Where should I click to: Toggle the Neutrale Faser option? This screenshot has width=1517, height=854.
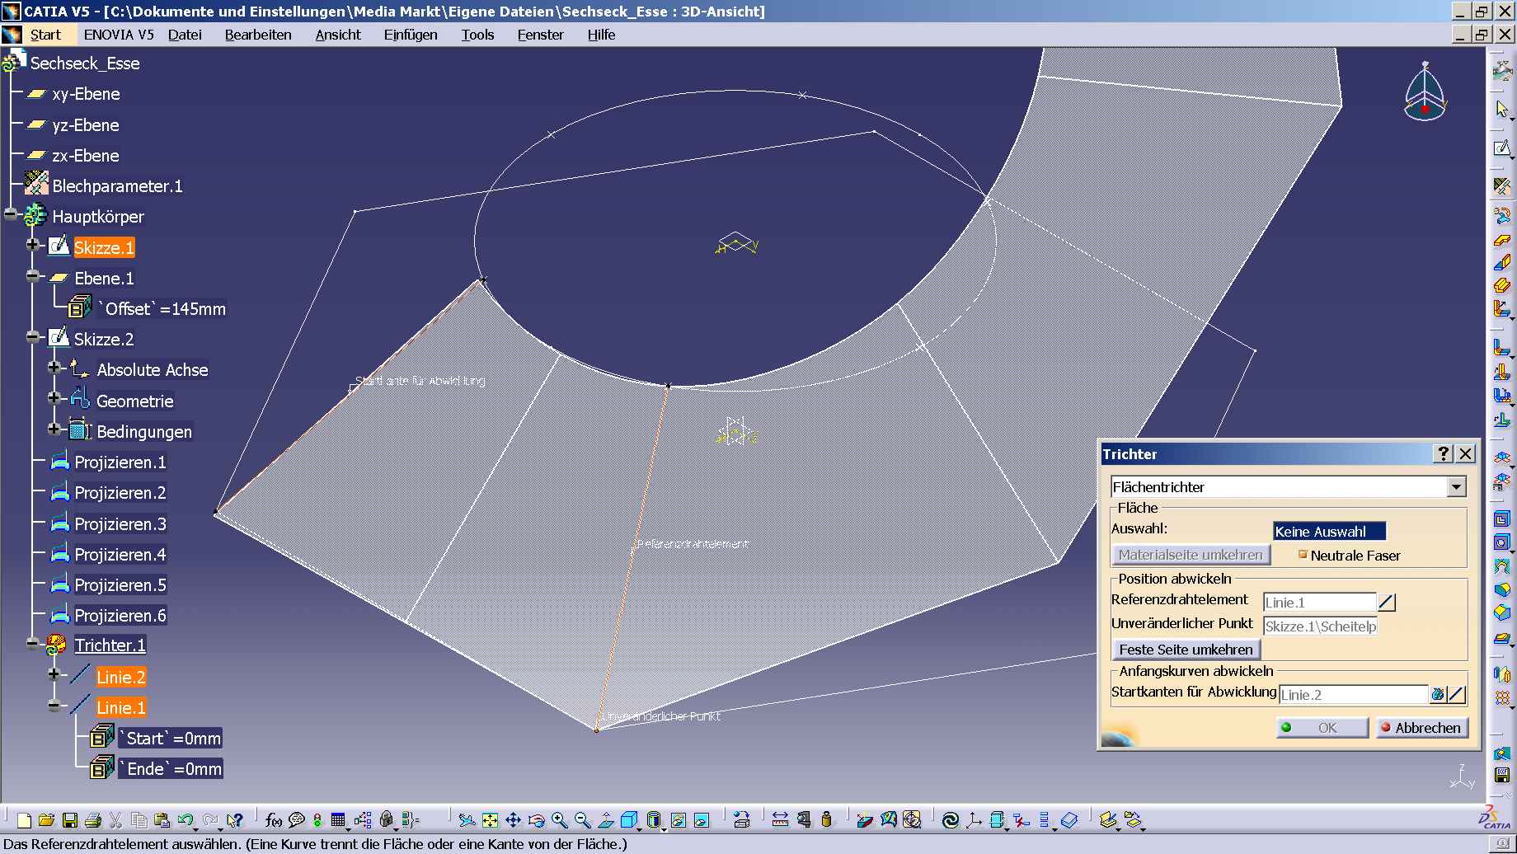point(1303,555)
